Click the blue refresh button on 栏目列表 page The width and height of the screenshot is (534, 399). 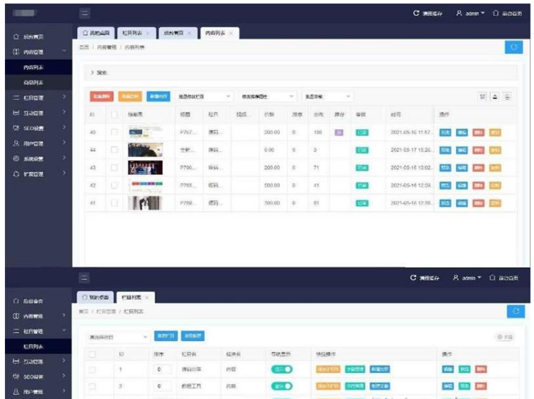[514, 311]
